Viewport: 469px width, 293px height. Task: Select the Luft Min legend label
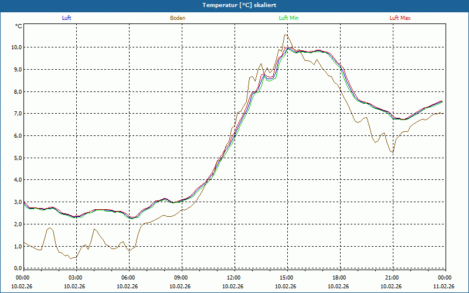pos(288,18)
